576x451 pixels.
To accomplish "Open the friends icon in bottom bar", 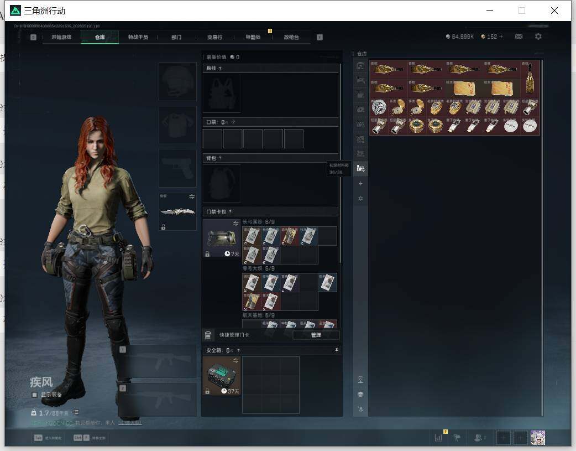I will [x=479, y=438].
